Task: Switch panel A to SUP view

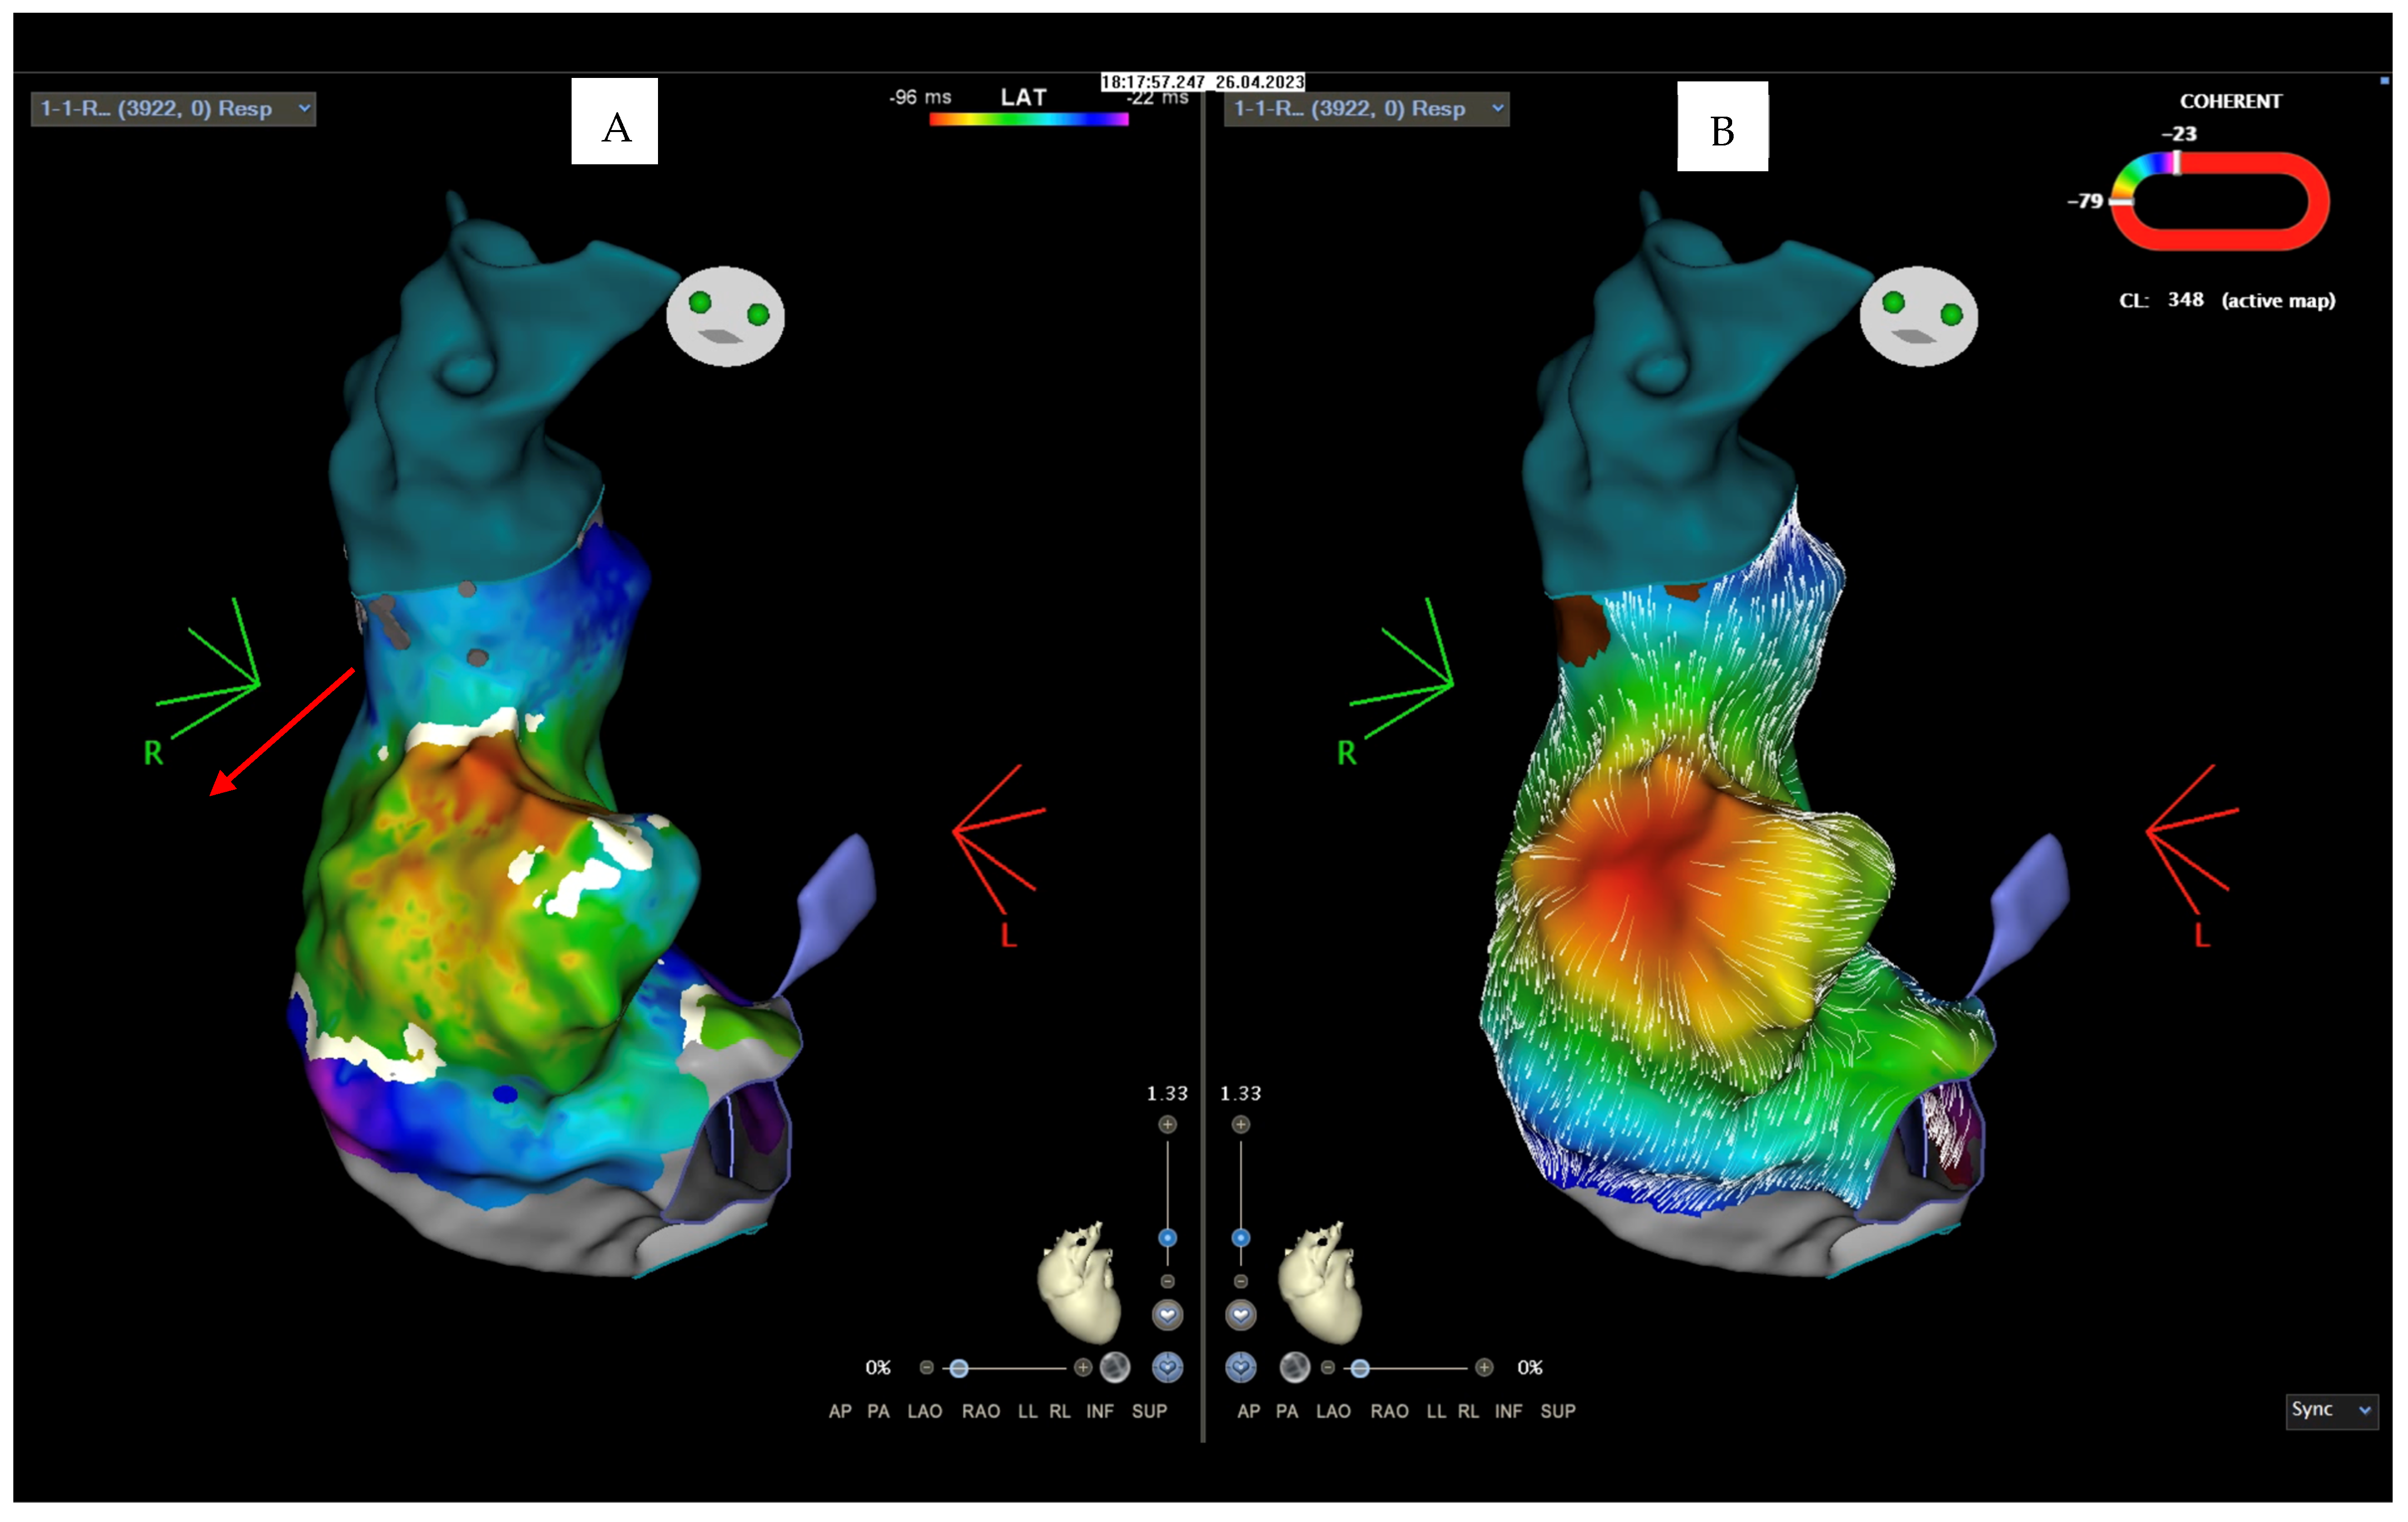Action: click(x=1149, y=1411)
